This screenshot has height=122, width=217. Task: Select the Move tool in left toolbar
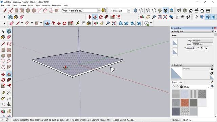point(3,74)
